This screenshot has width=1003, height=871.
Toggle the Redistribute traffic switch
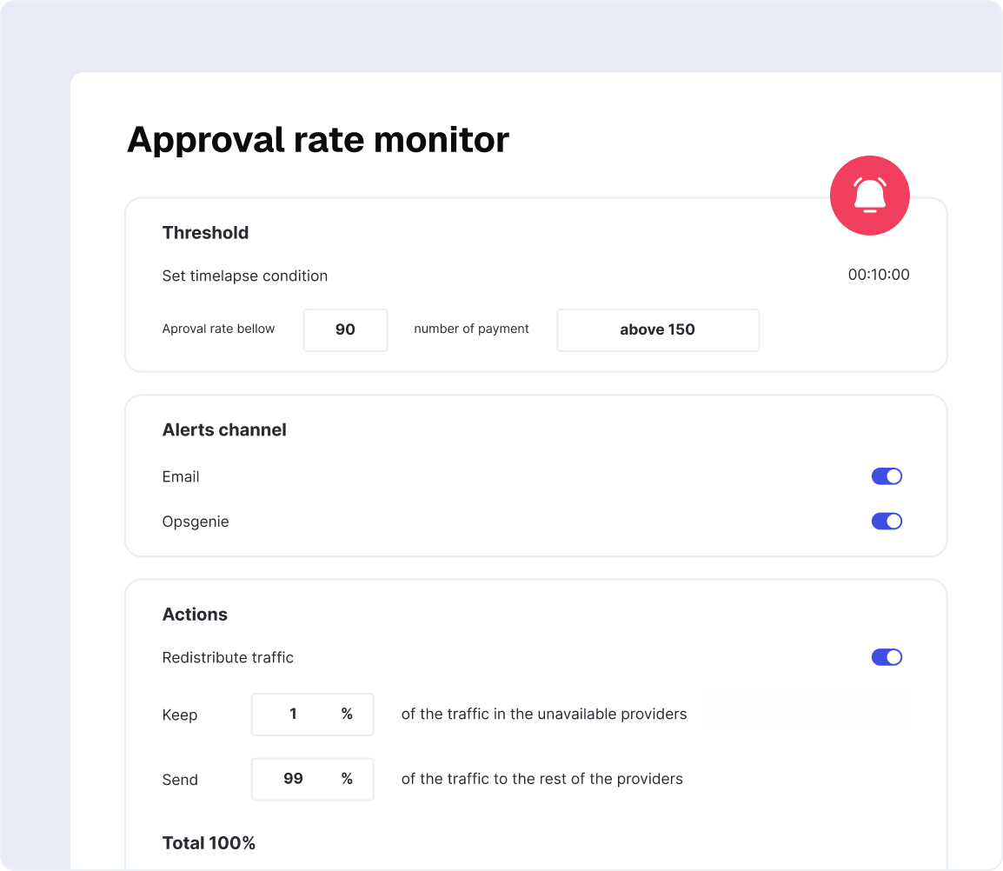click(887, 657)
